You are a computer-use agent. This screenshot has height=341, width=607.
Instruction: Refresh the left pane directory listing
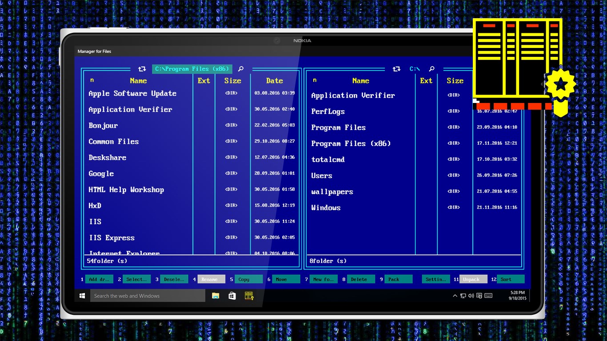pyautogui.click(x=142, y=69)
